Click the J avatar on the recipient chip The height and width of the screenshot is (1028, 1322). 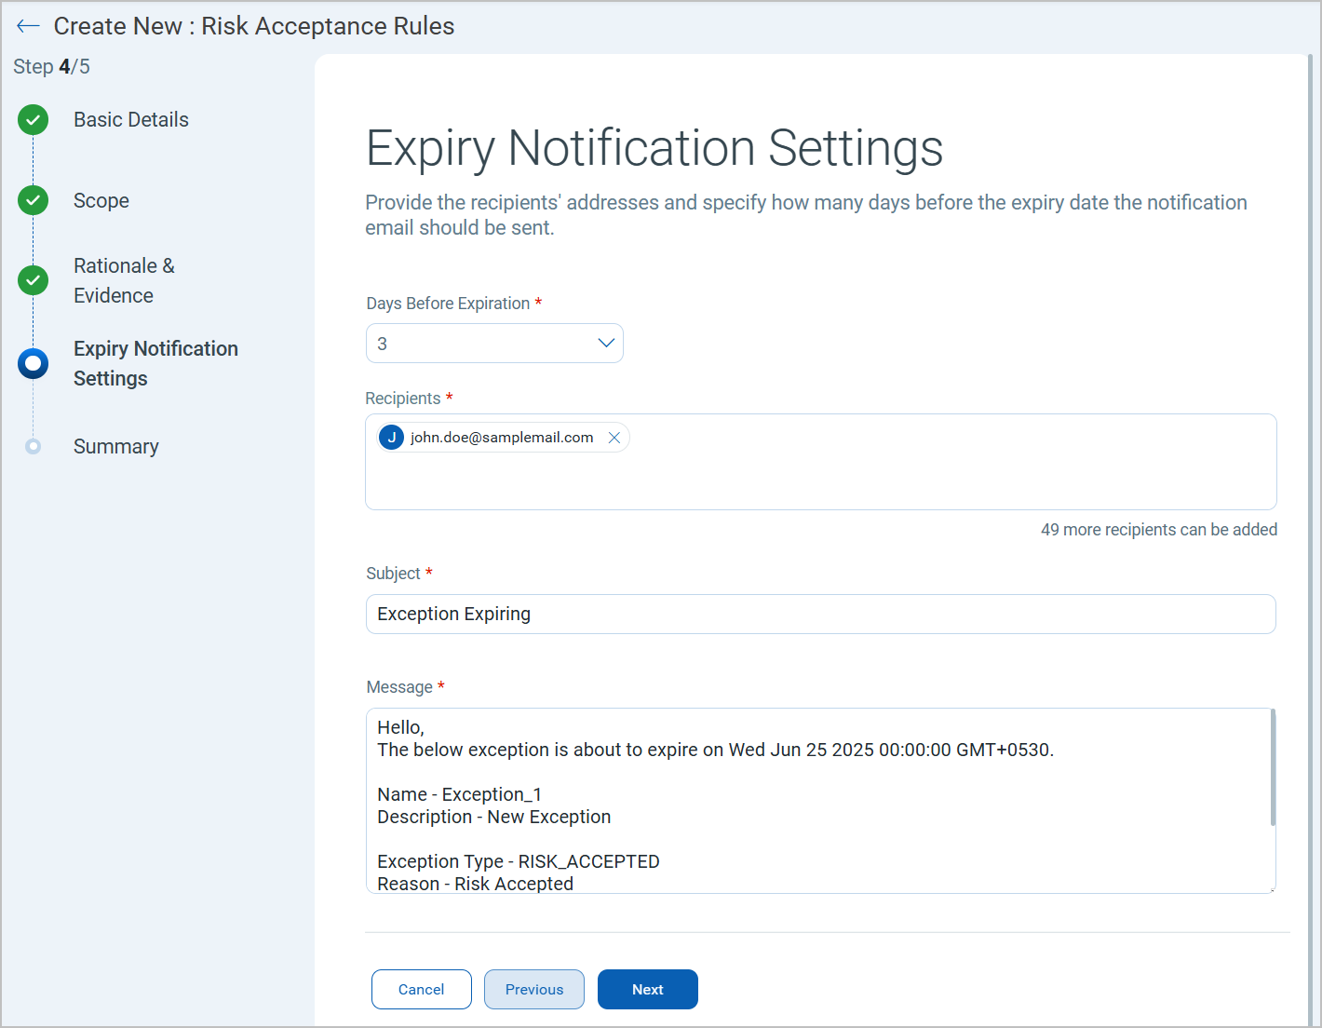coord(391,437)
